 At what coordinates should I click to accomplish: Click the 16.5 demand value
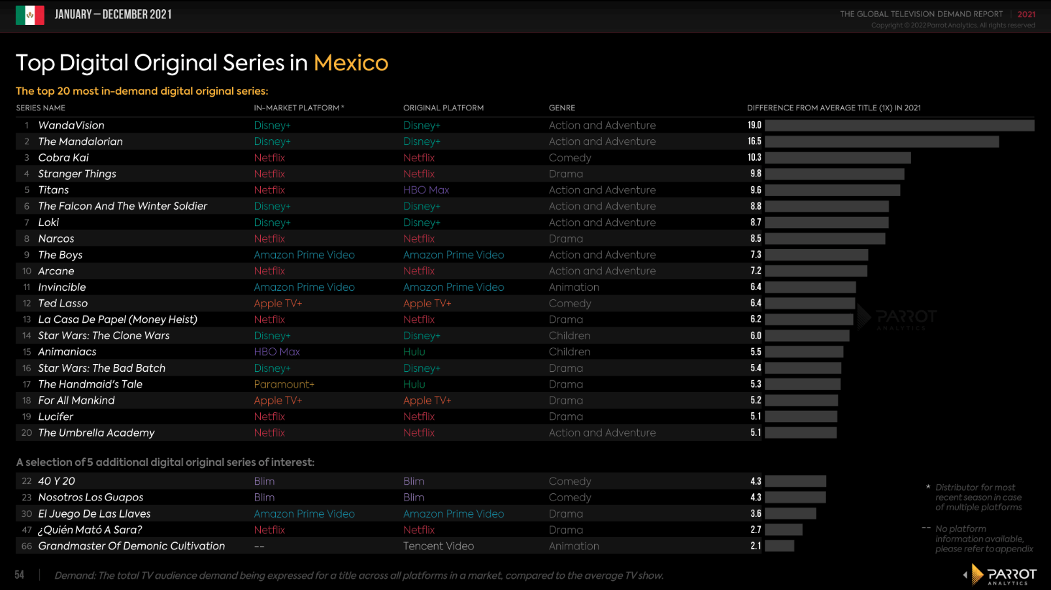[x=755, y=142]
